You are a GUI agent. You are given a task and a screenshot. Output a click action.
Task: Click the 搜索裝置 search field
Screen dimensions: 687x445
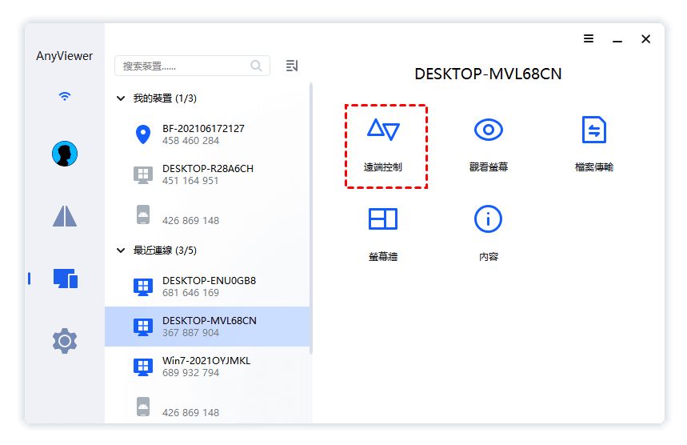point(182,66)
